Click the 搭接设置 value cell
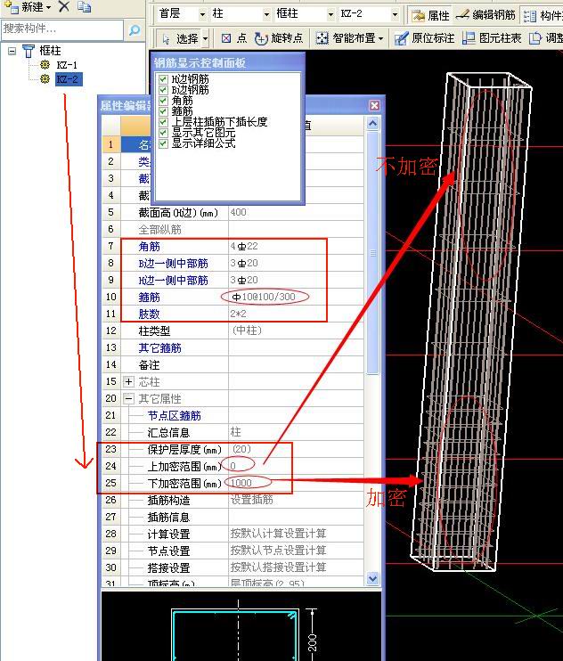 (x=296, y=567)
